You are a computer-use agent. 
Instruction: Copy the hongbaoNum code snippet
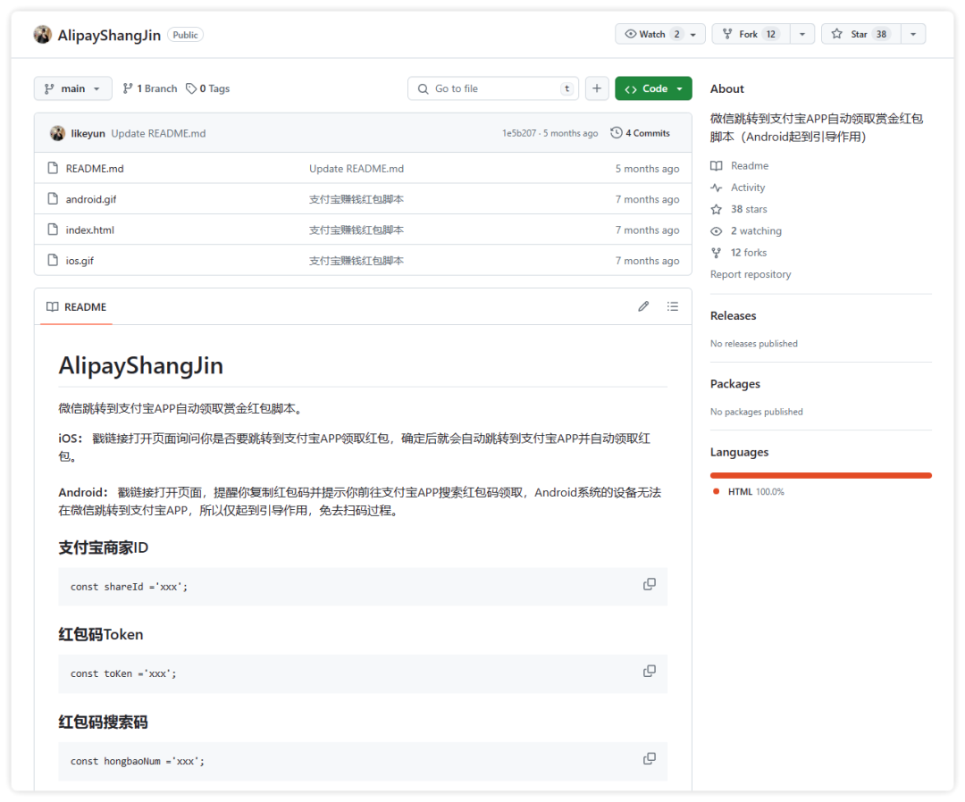[x=650, y=759]
